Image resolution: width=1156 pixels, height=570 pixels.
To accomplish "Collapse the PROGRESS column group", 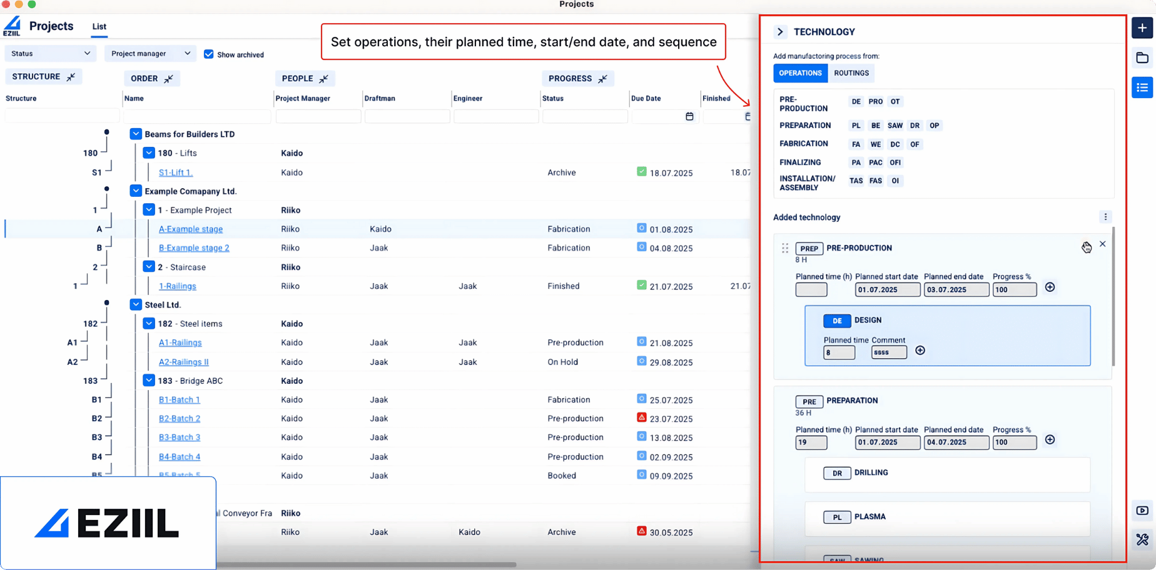I will click(x=603, y=79).
